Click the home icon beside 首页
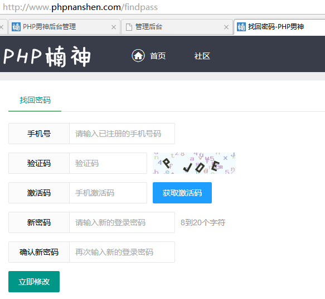 [x=138, y=56]
